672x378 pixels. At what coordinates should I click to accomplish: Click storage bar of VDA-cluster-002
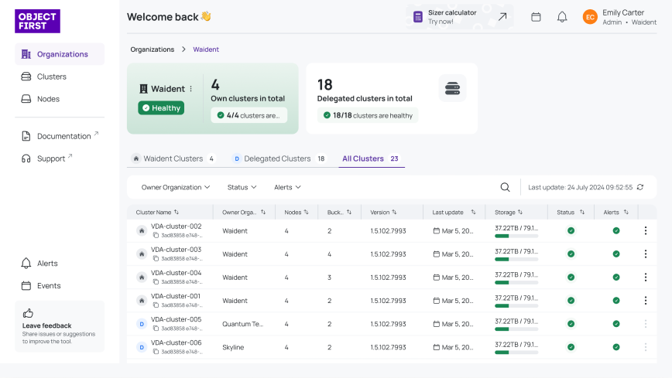point(516,236)
